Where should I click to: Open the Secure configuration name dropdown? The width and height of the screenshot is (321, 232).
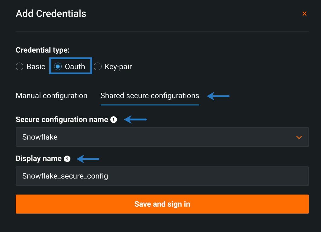pyautogui.click(x=162, y=137)
